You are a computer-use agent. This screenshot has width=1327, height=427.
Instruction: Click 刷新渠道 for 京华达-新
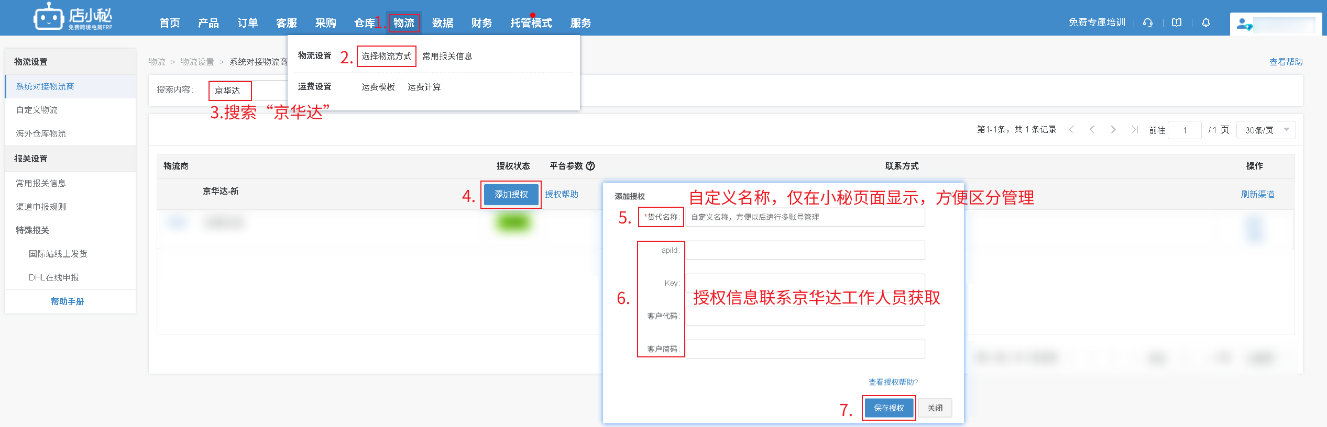(1257, 195)
